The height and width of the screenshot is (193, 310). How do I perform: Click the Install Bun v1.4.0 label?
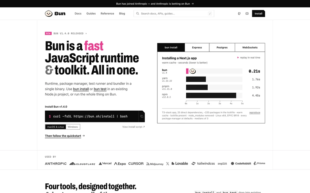[x=56, y=107]
